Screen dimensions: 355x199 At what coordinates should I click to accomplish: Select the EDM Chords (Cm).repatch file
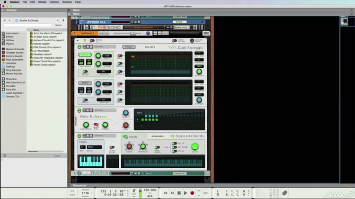click(x=47, y=47)
